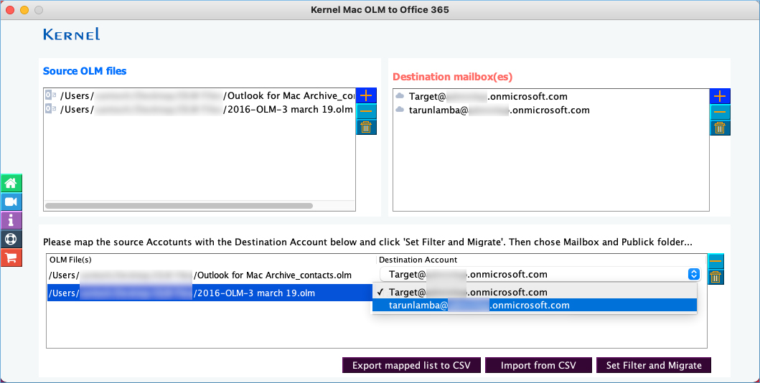This screenshot has width=760, height=383.
Task: Add destination mailbox with plus icon
Action: [720, 96]
